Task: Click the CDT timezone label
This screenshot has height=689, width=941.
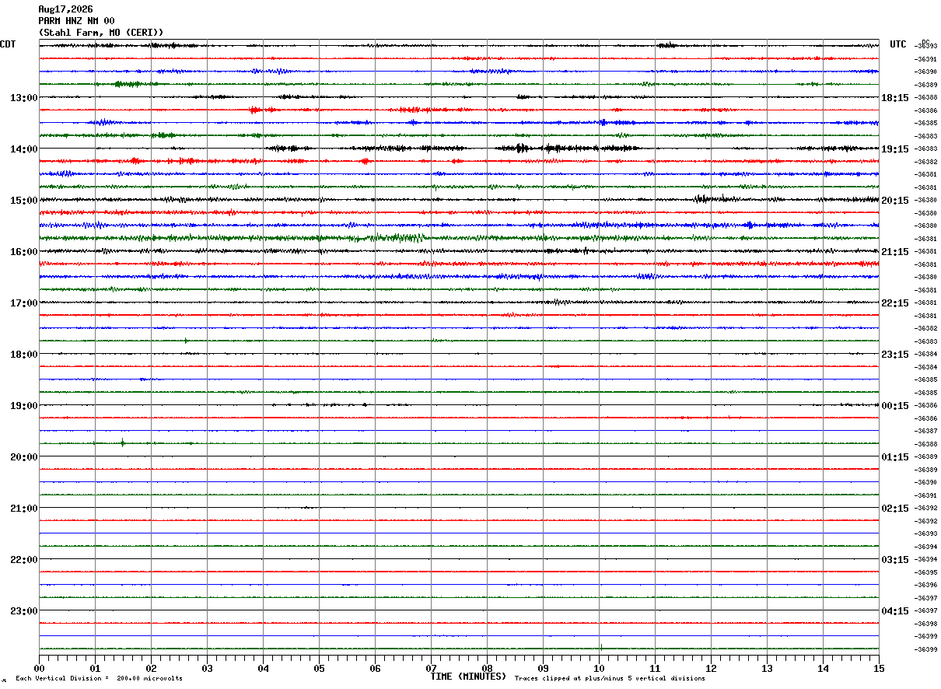Action: 8,44
